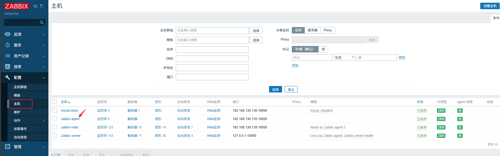Open 维护 under 配置

[x=17, y=112]
